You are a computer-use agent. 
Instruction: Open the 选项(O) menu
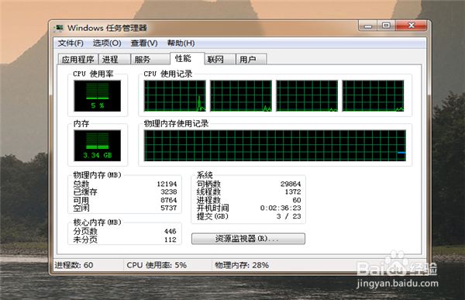[107, 43]
